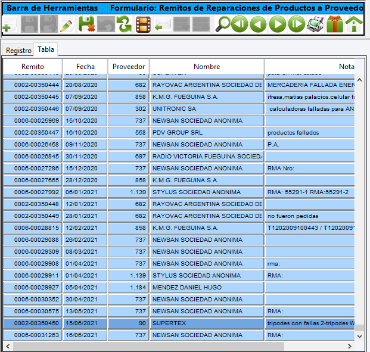Select remito 0006-00029309 cell
Viewport: 370px width, 352px height.
click(33, 252)
